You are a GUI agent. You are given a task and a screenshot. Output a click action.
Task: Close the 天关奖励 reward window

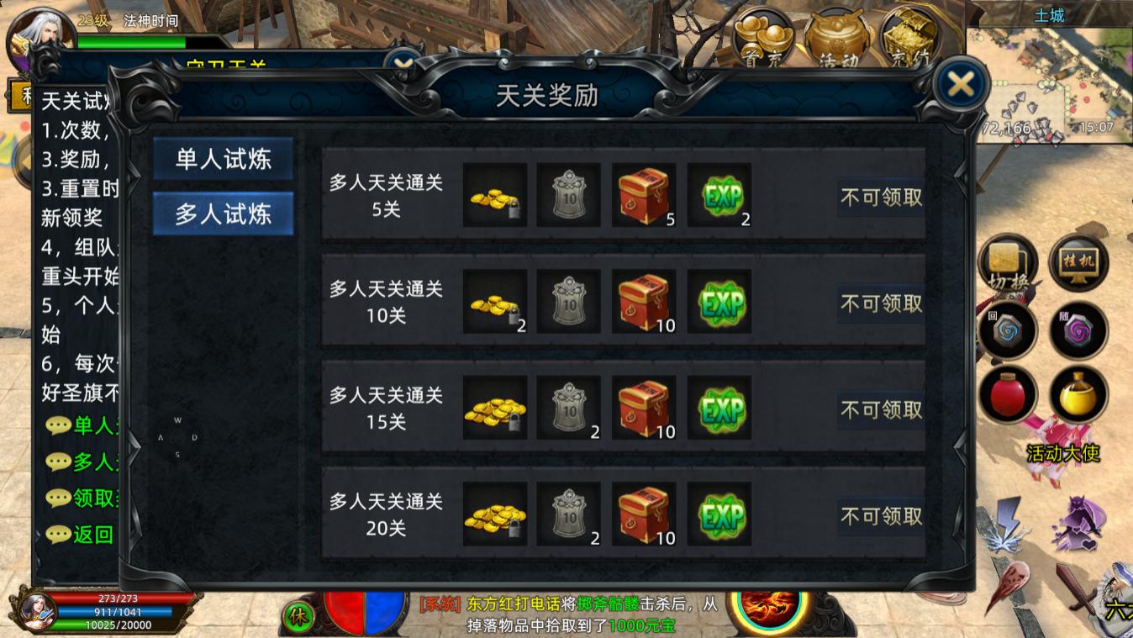point(961,84)
